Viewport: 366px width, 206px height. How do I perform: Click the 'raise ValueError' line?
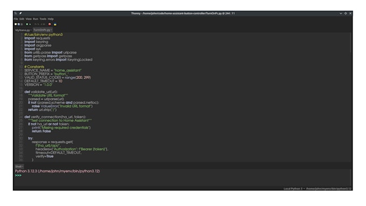[62, 106]
